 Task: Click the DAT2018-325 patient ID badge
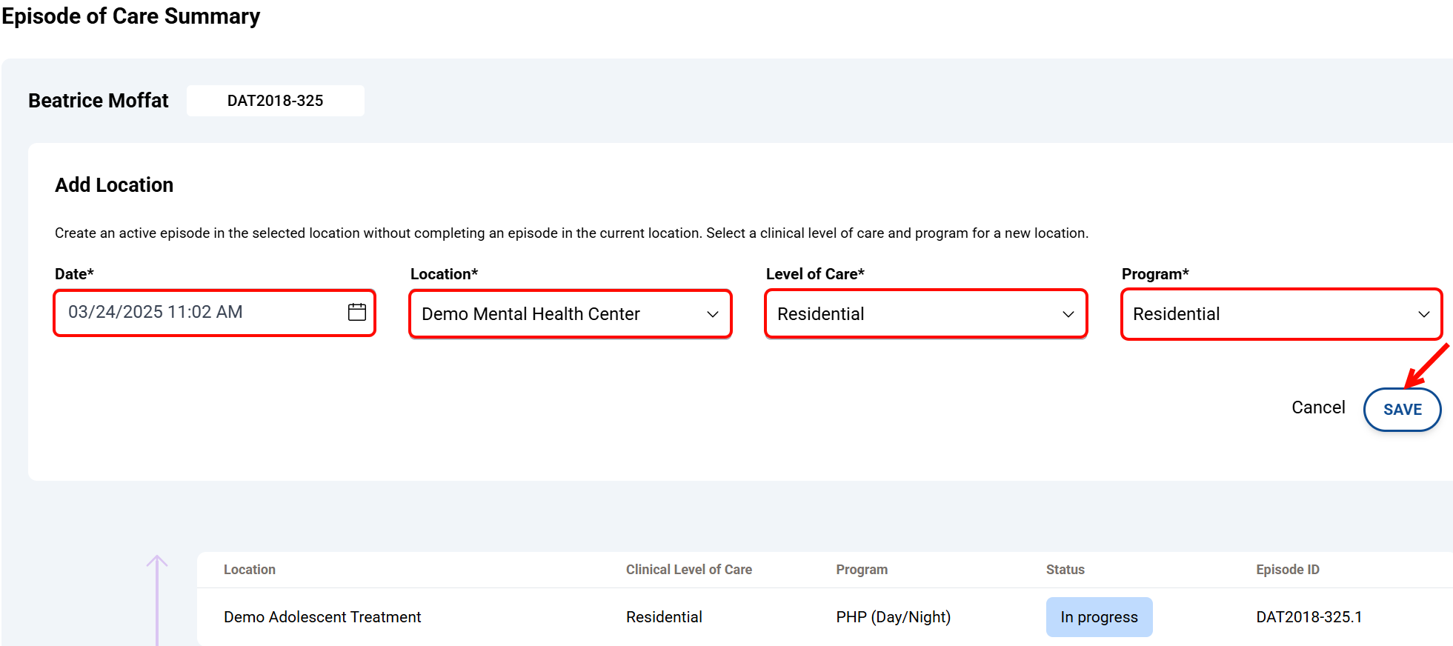pos(275,101)
